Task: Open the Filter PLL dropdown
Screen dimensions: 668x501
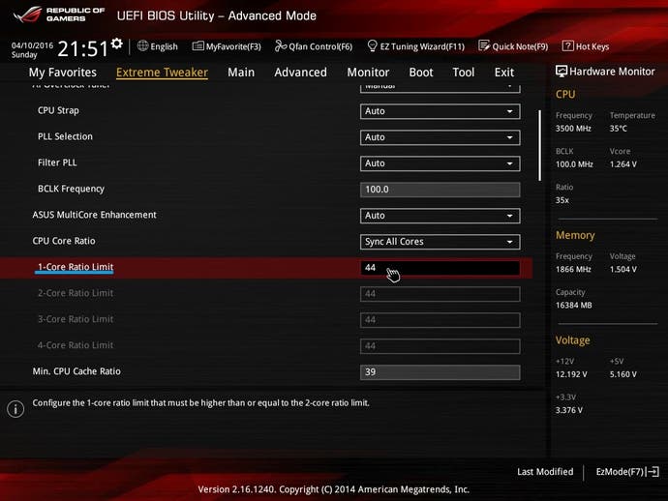Action: pos(440,163)
